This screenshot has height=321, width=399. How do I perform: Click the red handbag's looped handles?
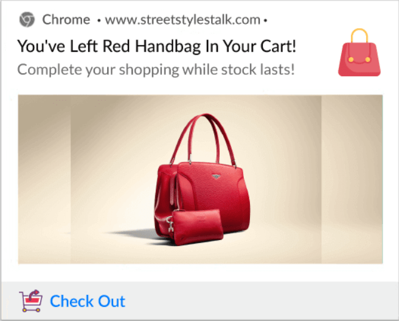click(204, 139)
